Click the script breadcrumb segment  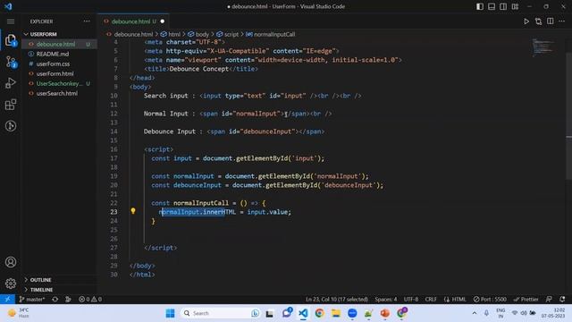click(x=227, y=34)
